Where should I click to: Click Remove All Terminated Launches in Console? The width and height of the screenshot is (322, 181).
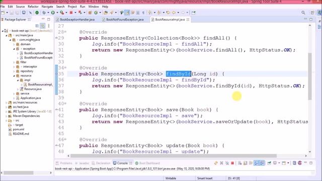[x=227, y=163]
